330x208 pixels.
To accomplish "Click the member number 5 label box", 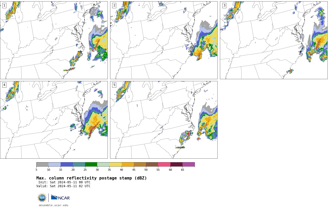I will click(114, 85).
